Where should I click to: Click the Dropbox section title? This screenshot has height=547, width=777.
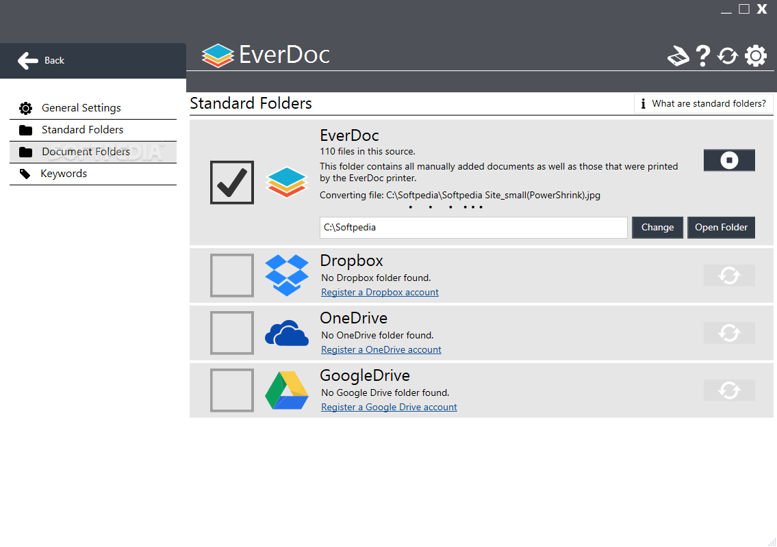351,261
